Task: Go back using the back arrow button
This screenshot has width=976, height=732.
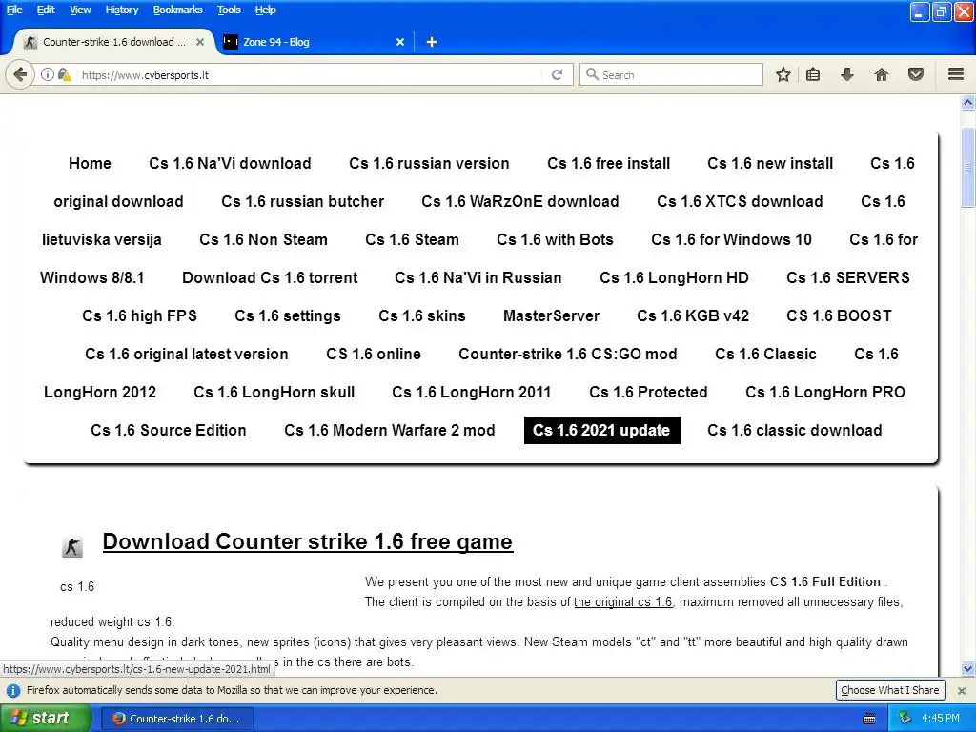Action: pos(20,74)
